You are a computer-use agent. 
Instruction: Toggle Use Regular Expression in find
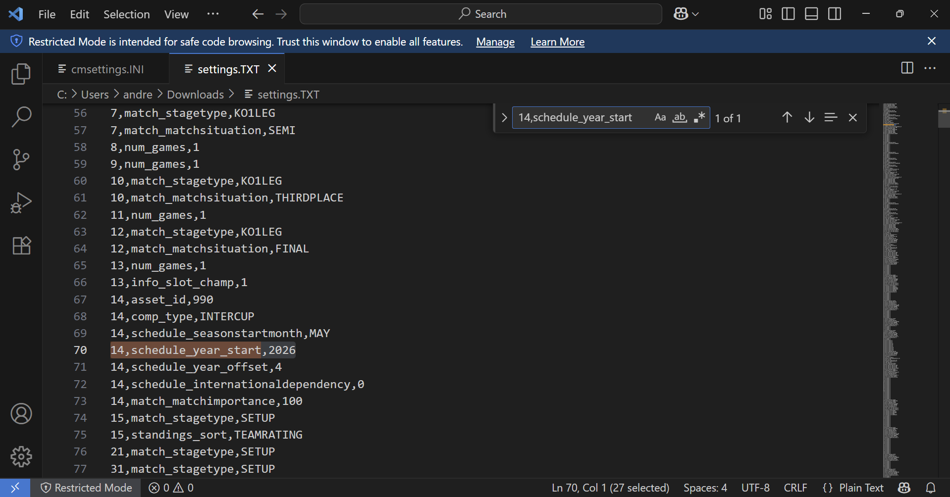(x=699, y=118)
